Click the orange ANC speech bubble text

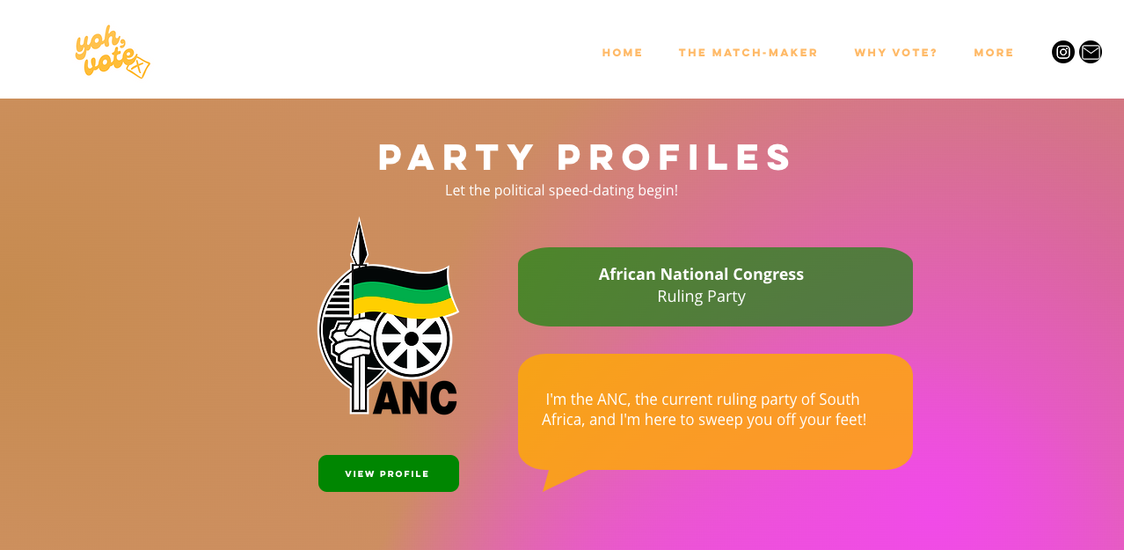tap(704, 409)
